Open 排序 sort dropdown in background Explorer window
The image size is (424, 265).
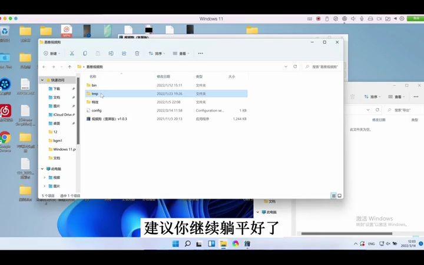coord(372,97)
